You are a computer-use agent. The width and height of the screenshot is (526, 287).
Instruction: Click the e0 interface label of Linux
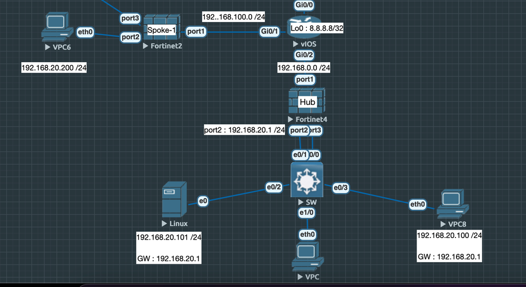tap(203, 201)
